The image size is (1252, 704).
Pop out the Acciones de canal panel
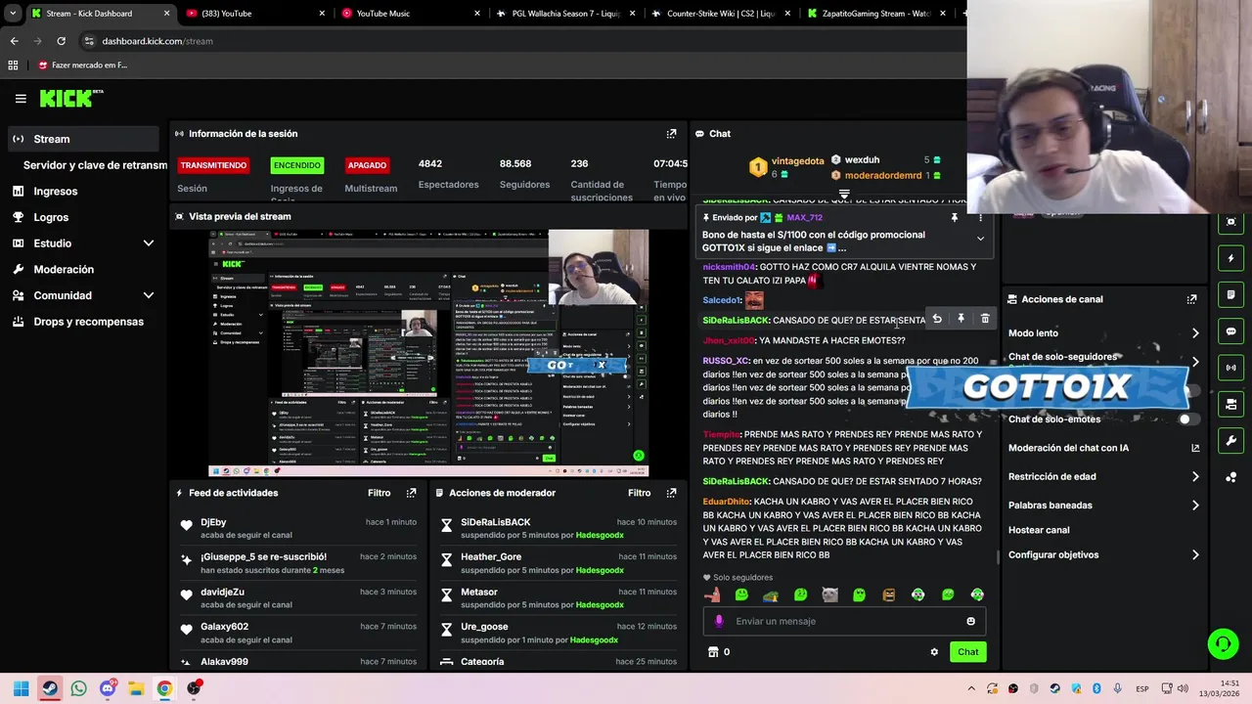[x=1191, y=299]
